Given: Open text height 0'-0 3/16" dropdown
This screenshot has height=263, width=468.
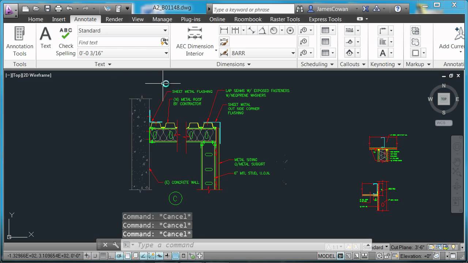Looking at the screenshot, I should [123, 53].
